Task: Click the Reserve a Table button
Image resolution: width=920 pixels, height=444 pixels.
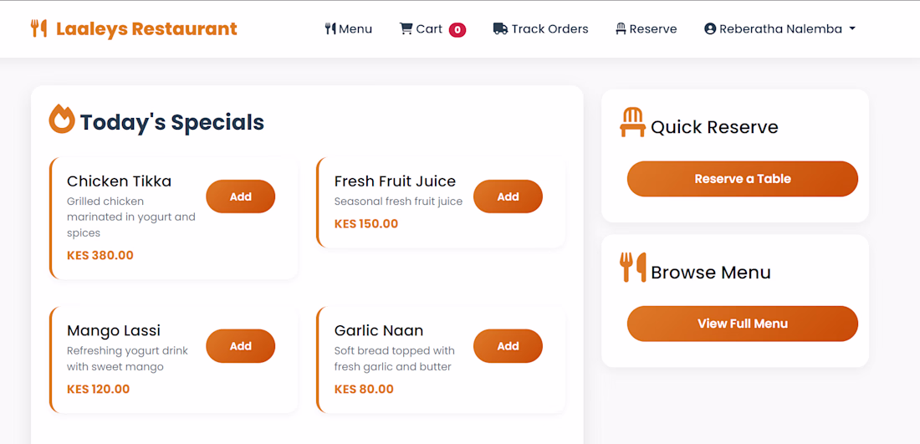Action: [743, 179]
